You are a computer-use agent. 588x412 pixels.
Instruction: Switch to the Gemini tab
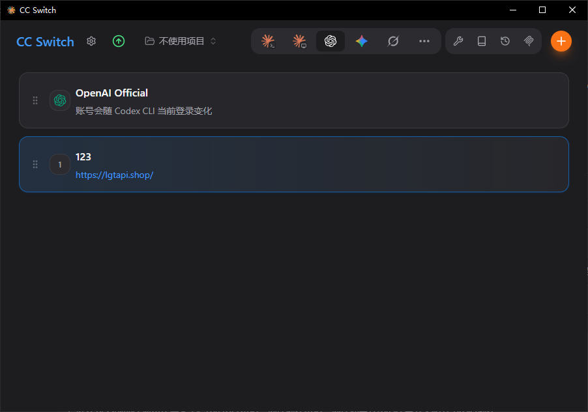[x=362, y=41]
